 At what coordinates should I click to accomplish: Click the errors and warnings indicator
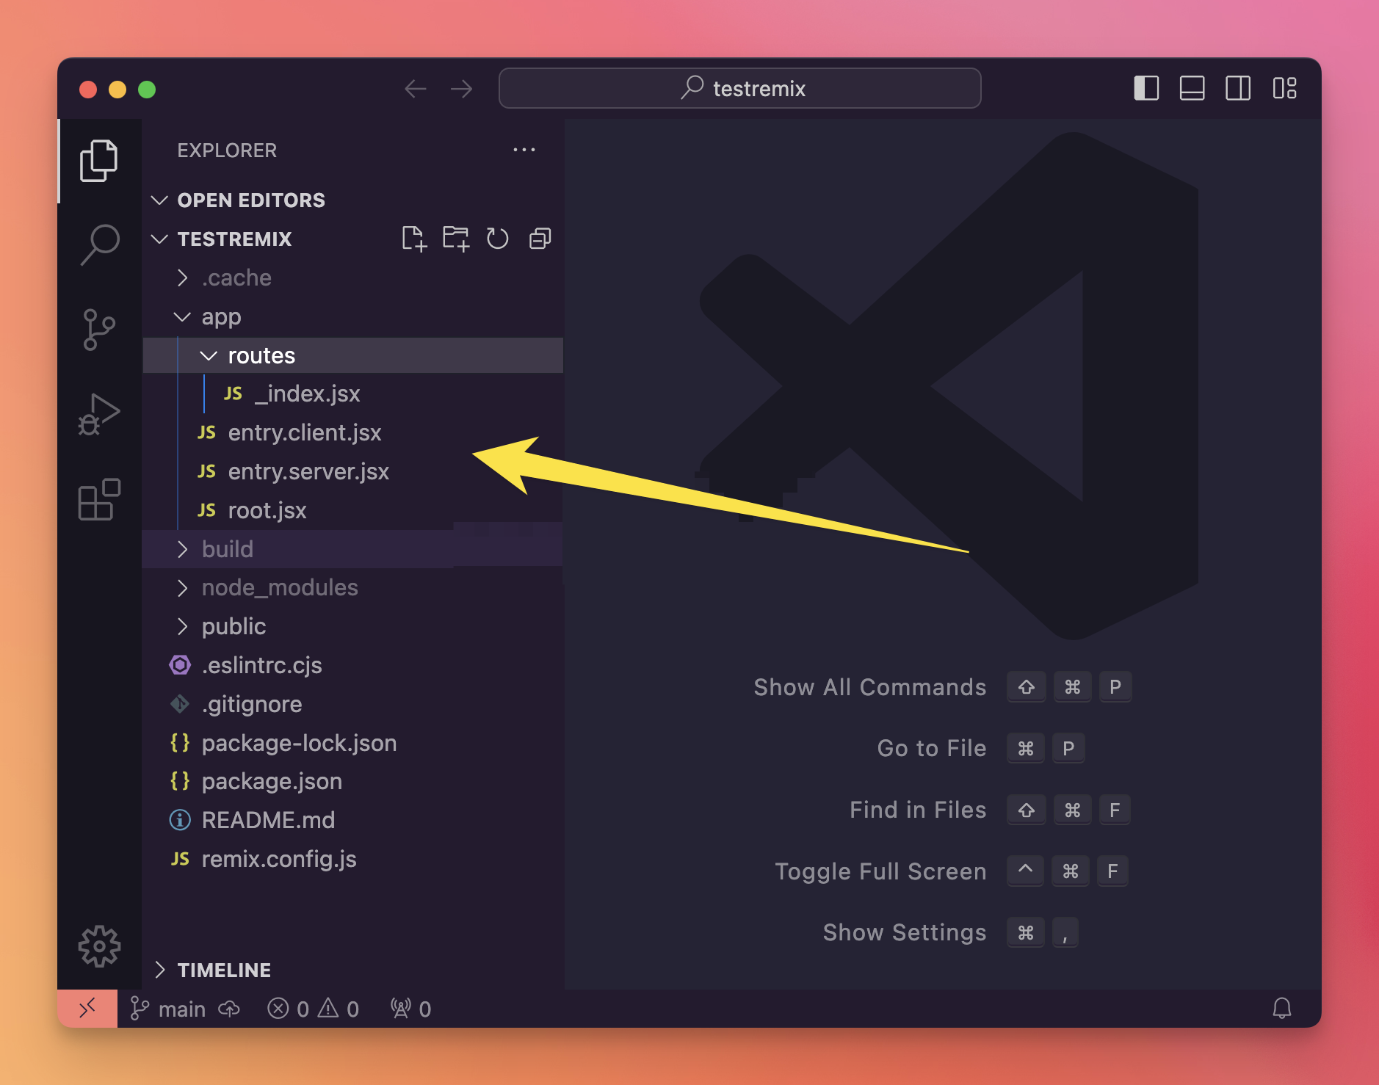click(x=314, y=1009)
